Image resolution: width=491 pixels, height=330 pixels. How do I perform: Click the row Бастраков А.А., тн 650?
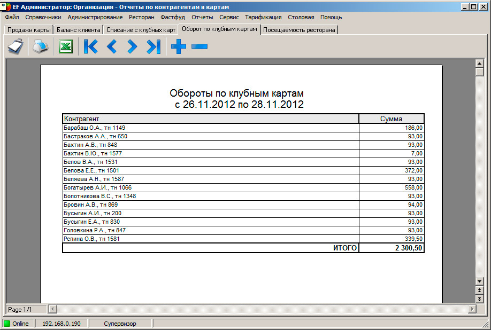(243, 136)
